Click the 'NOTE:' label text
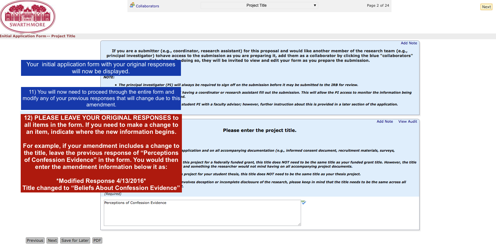This screenshot has height=246, width=496. [x=109, y=77]
